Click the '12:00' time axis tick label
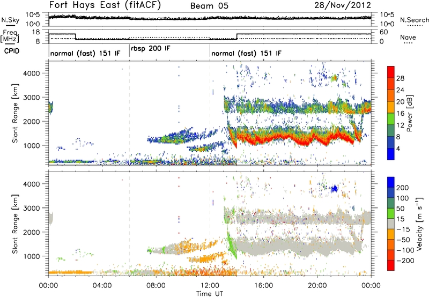 [210, 286]
